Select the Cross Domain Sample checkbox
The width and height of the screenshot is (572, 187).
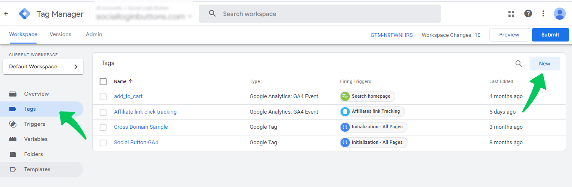click(103, 127)
